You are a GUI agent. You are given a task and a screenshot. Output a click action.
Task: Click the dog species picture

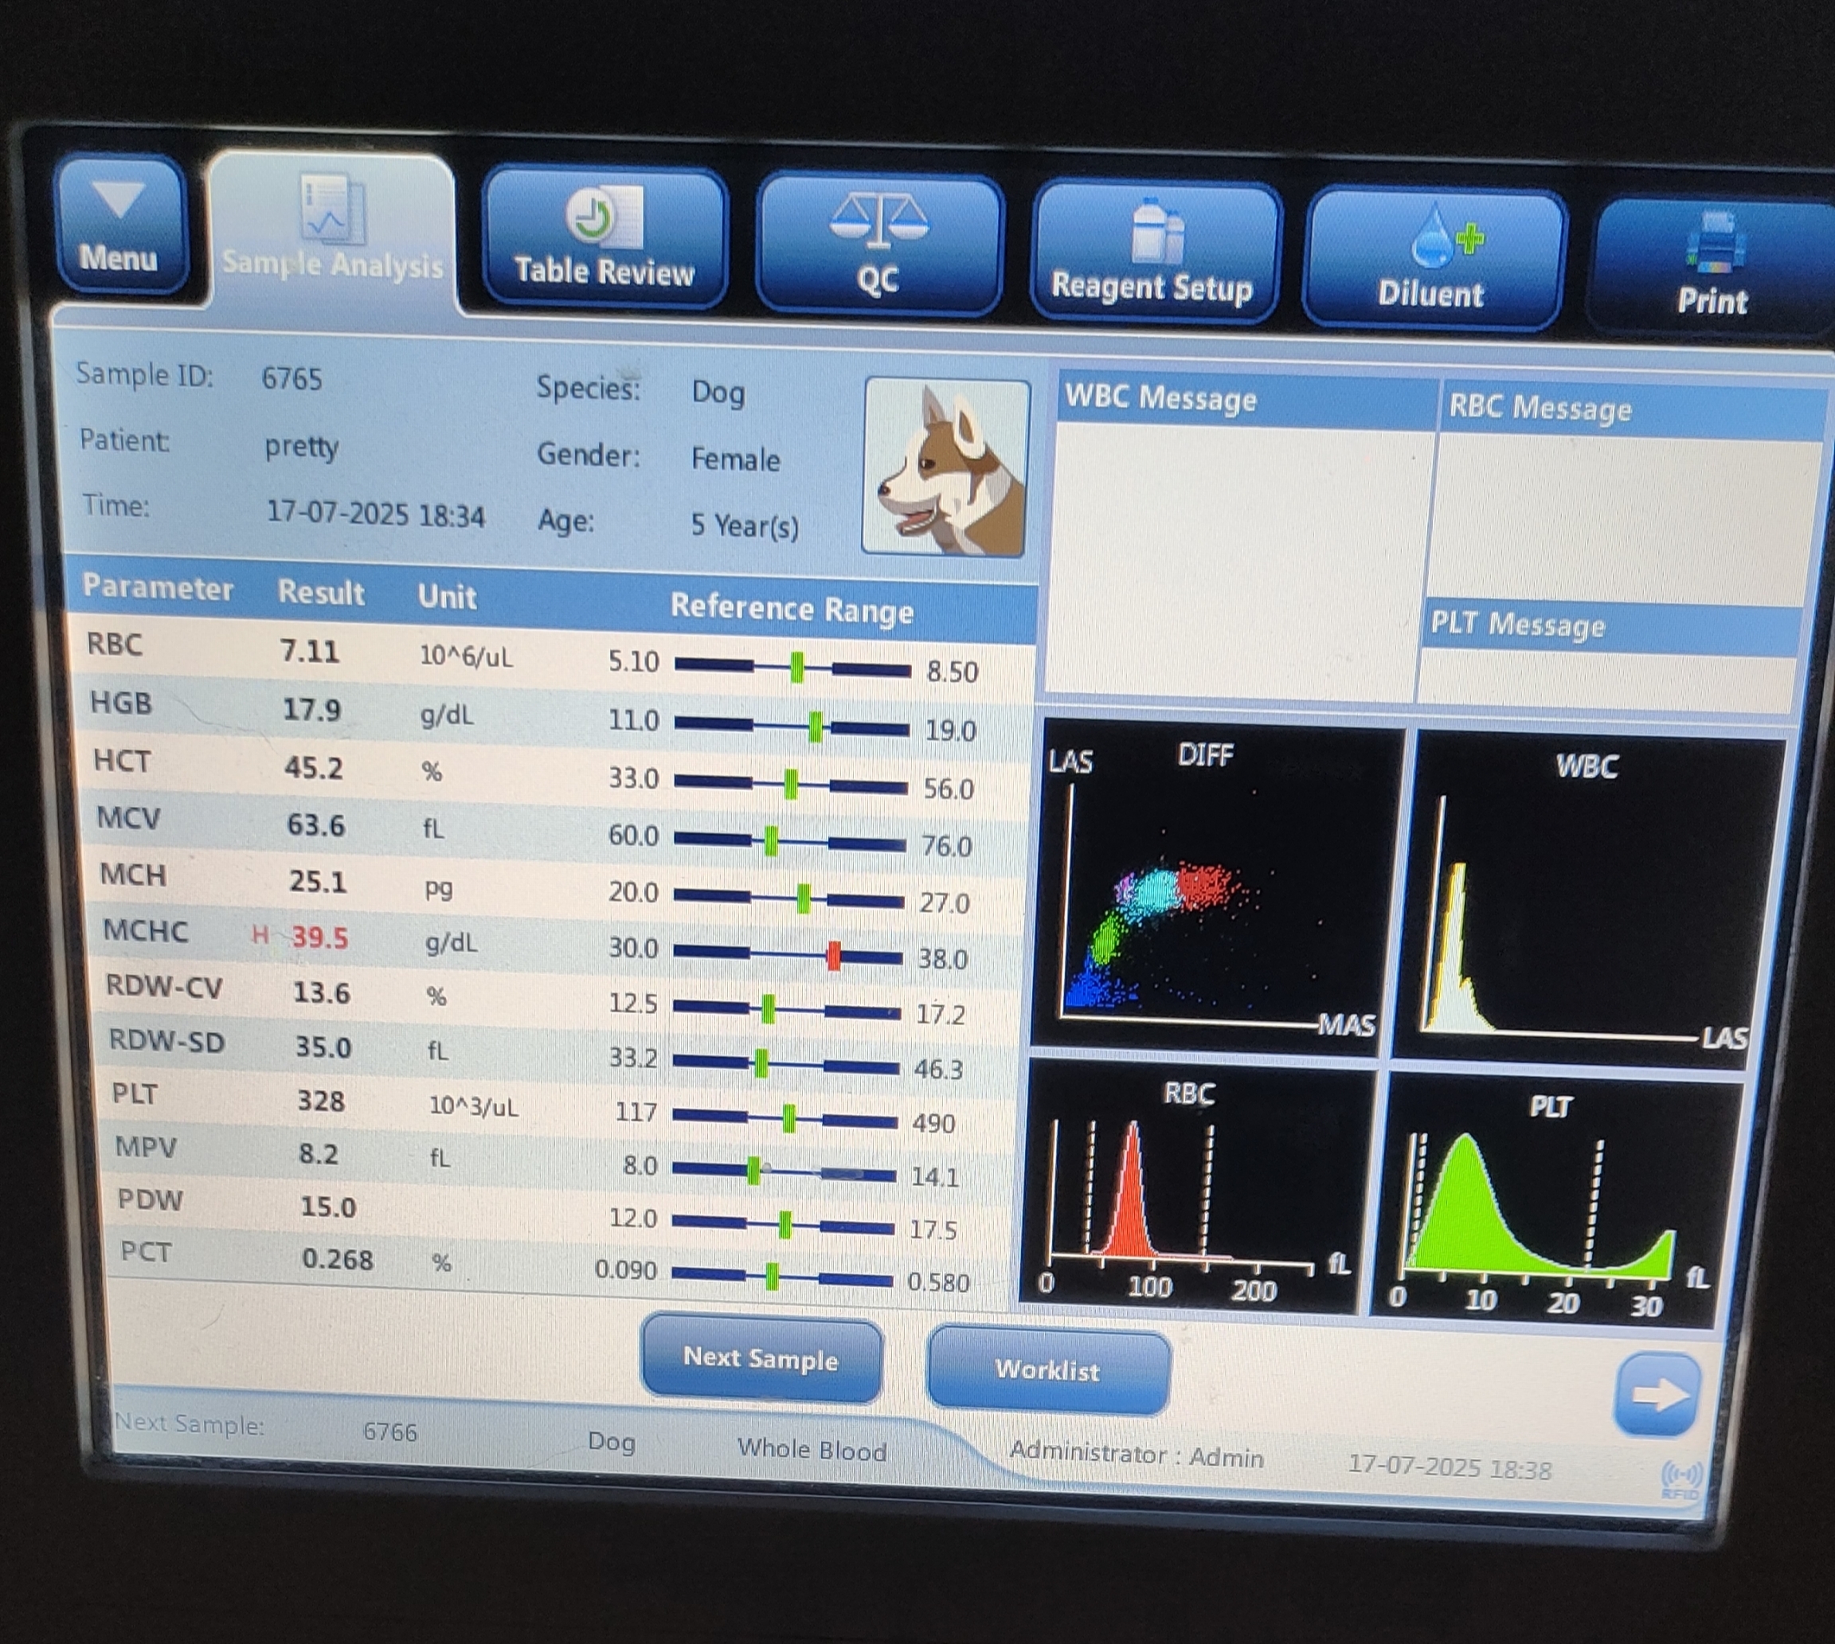pos(946,467)
